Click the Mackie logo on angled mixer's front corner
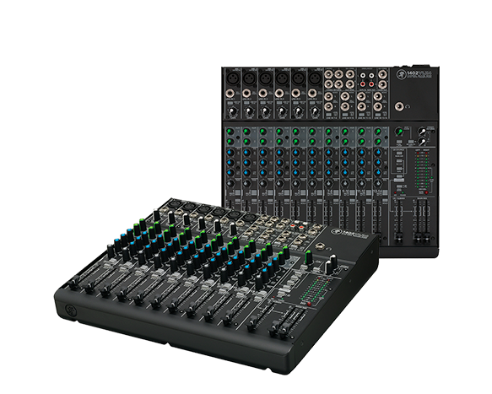This screenshot has height=394, width=492. point(70,310)
